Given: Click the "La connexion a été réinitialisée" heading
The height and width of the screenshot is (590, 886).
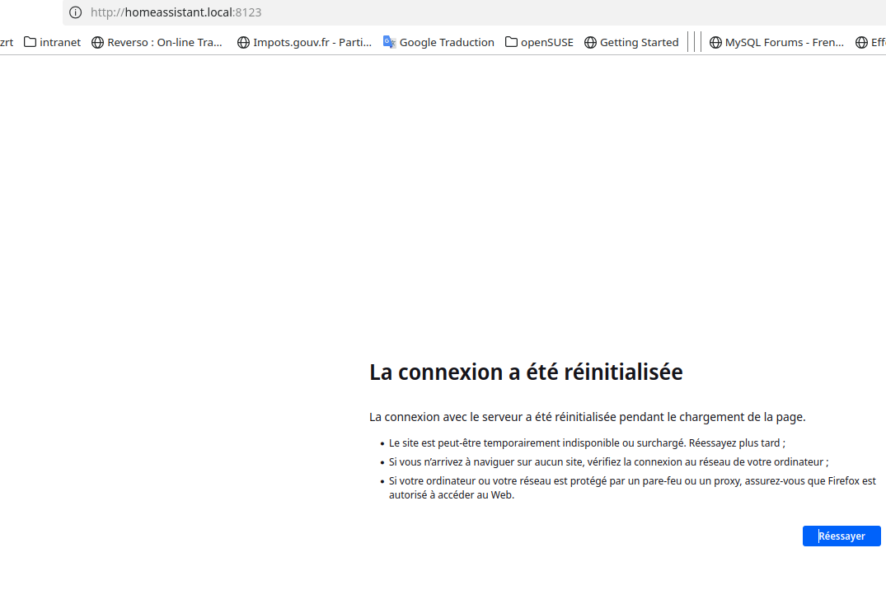Looking at the screenshot, I should click(526, 372).
